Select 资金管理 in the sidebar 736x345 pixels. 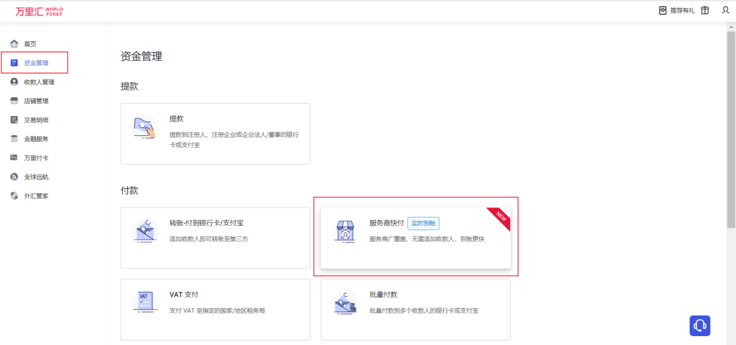(x=35, y=63)
